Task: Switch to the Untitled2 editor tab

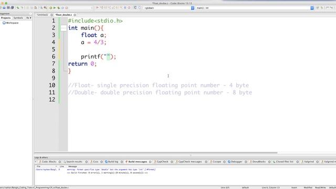Action: (43, 15)
